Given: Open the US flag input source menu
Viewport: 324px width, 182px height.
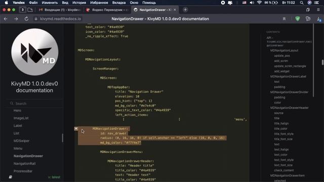Looking at the screenshot, I should [x=244, y=3].
